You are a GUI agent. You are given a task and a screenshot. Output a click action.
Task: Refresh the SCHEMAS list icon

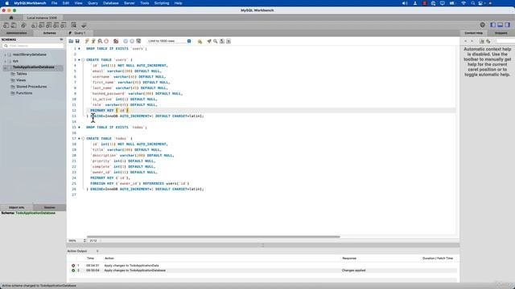click(61, 39)
